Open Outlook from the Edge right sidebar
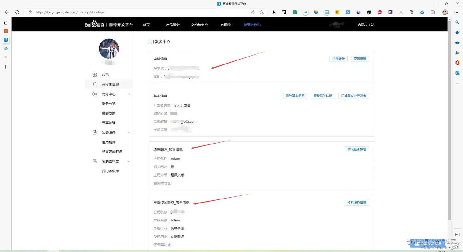 457,73
